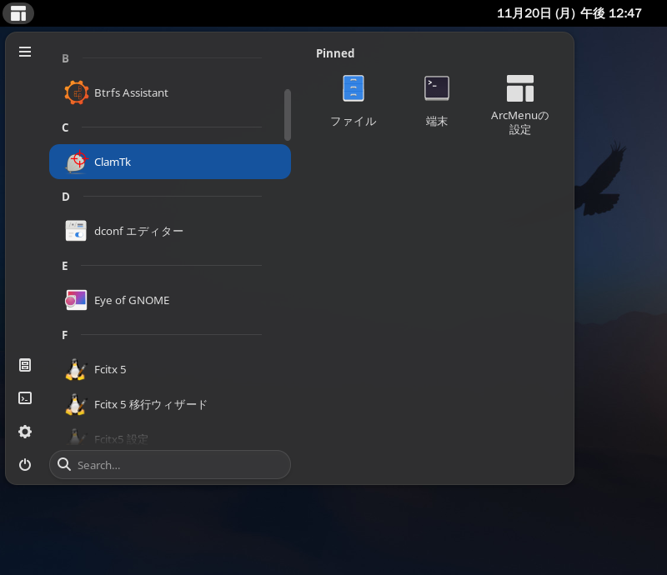Click the Eye of GNOME icon
This screenshot has width=667, height=575.
(76, 300)
